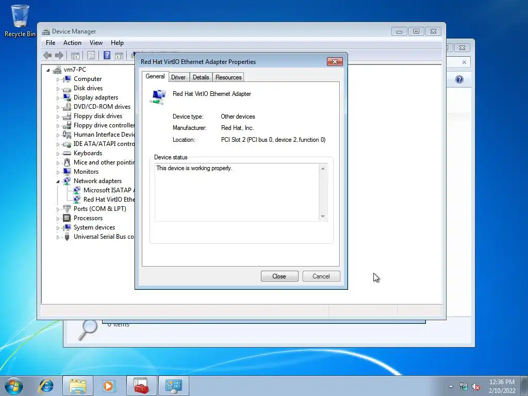
Task: Toggle the Show/Hide Action Pane toolbar icon
Action: (x=119, y=56)
